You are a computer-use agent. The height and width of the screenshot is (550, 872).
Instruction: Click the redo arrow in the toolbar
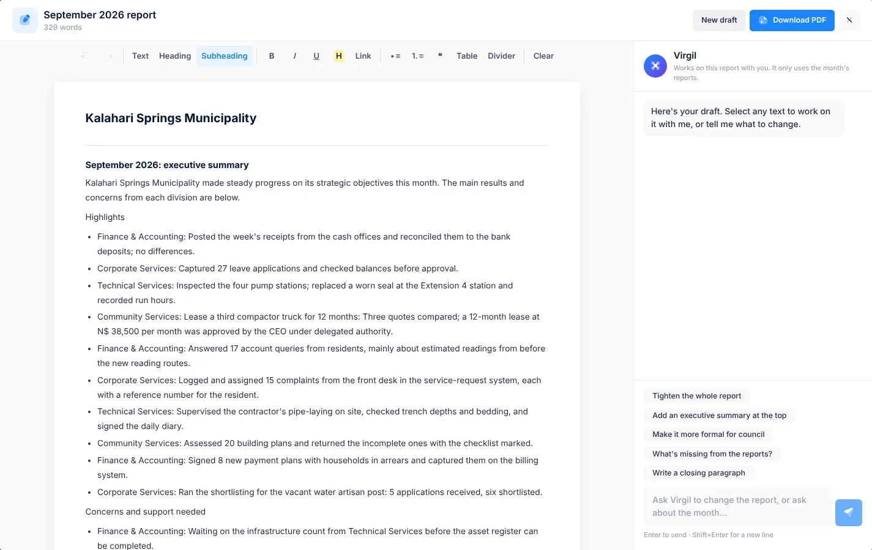coord(108,56)
